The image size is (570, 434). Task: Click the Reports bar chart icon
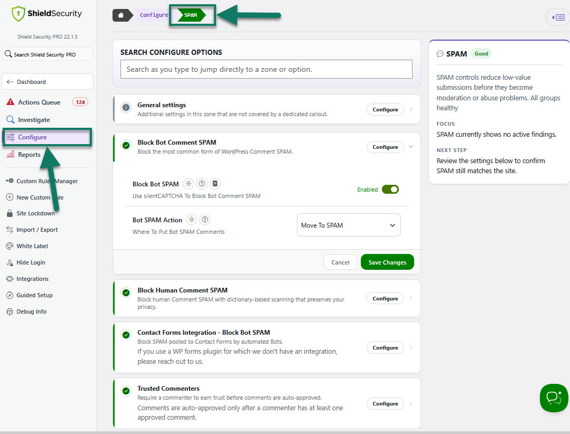[10, 154]
